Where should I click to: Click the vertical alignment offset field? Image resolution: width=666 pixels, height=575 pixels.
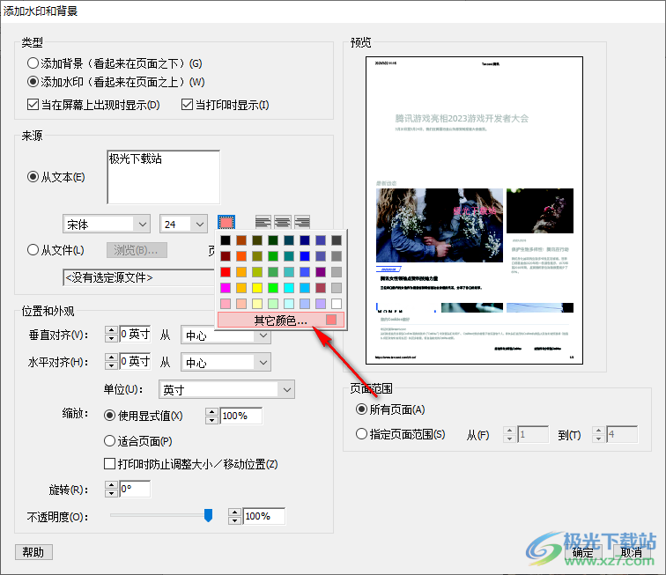pos(135,335)
